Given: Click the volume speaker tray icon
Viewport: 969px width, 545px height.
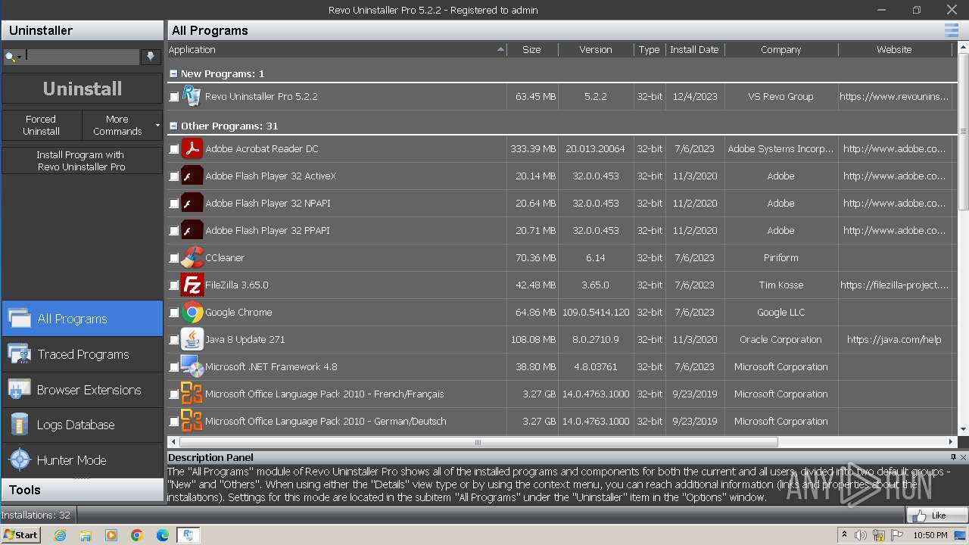Looking at the screenshot, I should coord(861,535).
